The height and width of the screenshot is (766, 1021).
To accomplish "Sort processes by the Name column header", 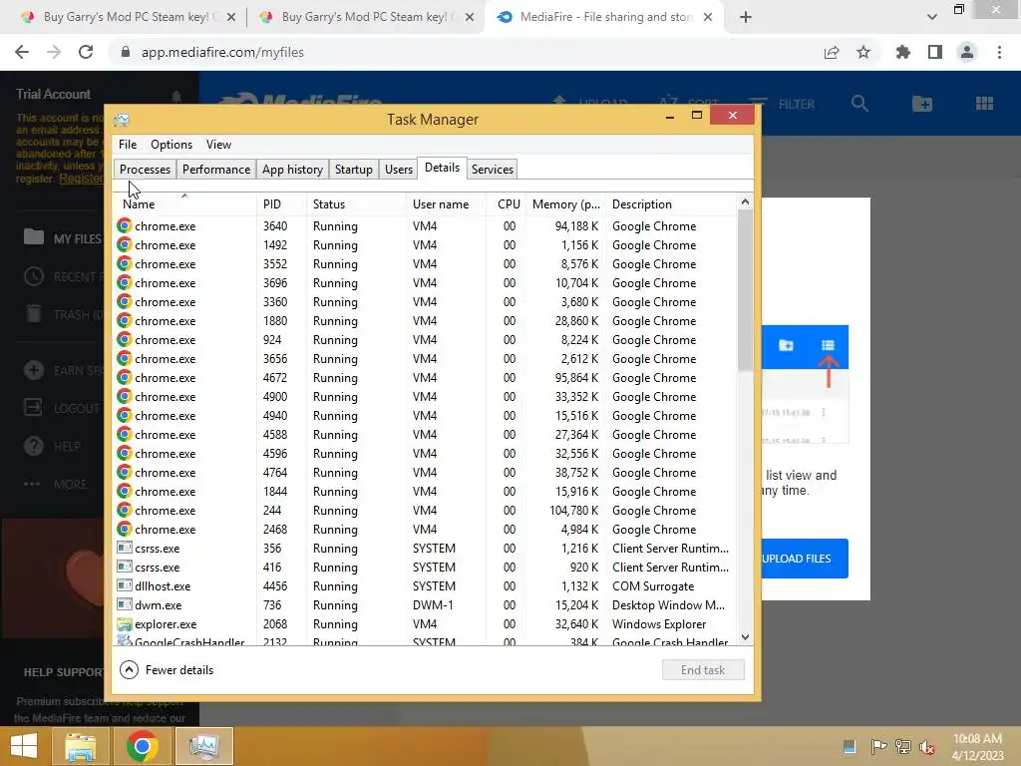I will (184, 203).
